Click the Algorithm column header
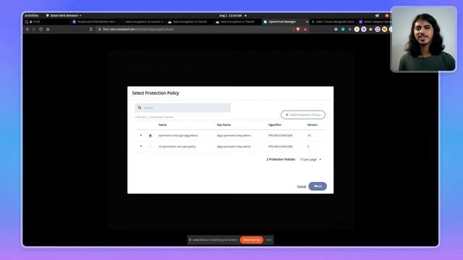Image resolution: width=463 pixels, height=260 pixels. pyautogui.click(x=275, y=125)
